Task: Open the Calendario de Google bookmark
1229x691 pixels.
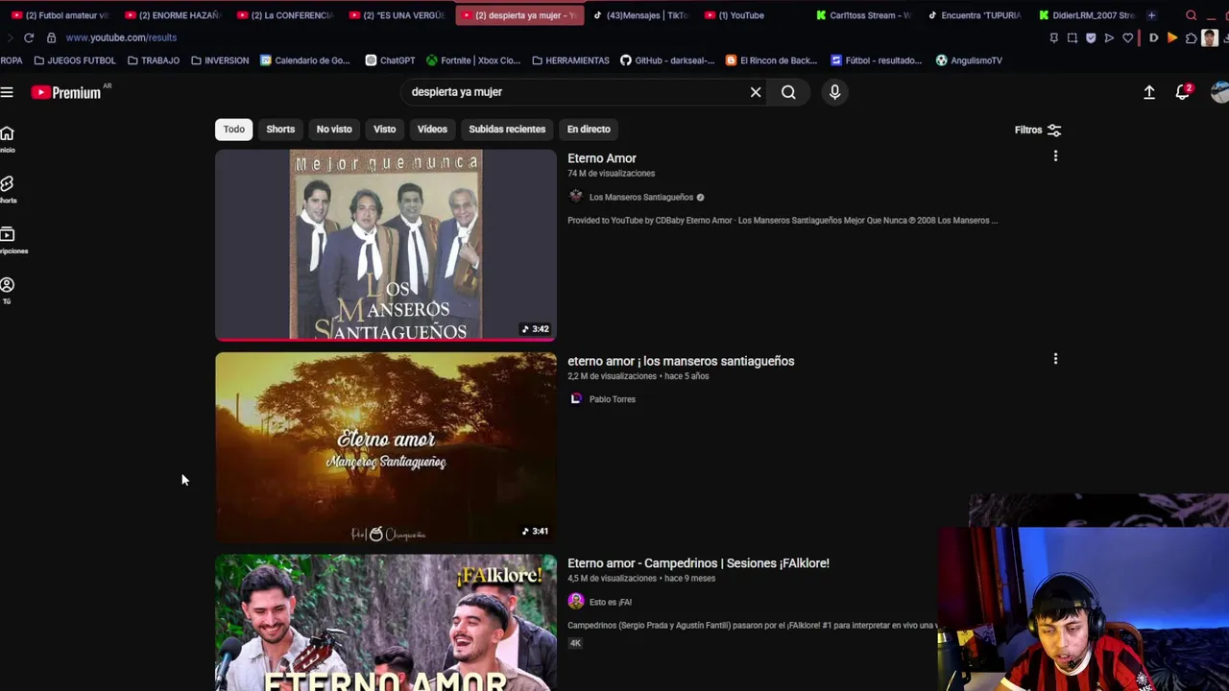Action: (305, 60)
